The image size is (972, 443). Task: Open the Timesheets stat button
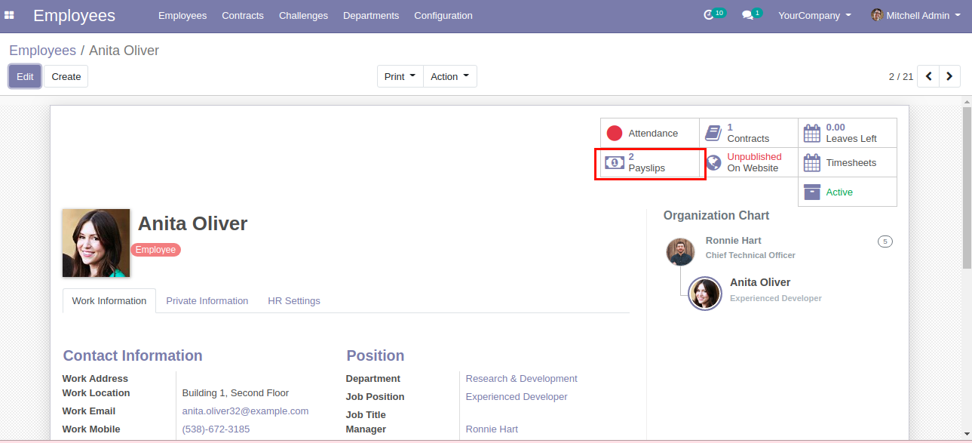[x=848, y=162]
